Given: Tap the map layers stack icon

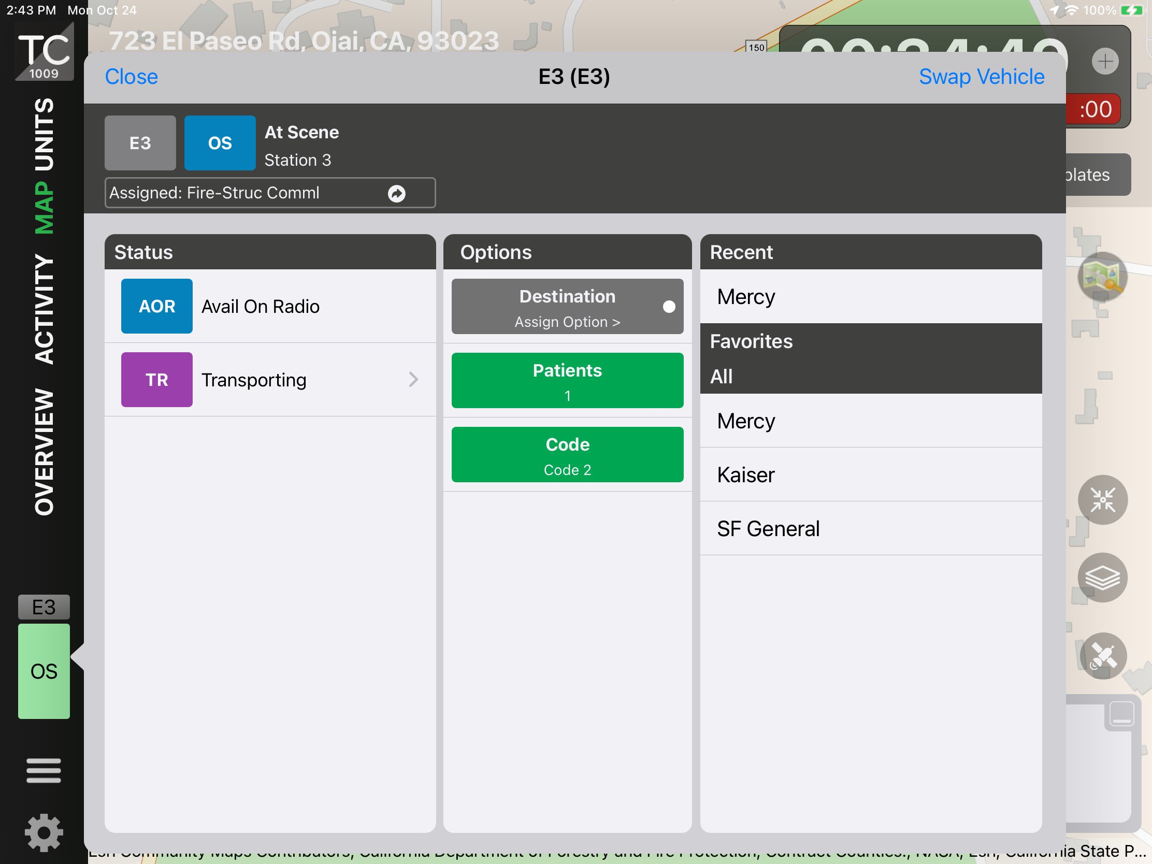Looking at the screenshot, I should [x=1102, y=578].
